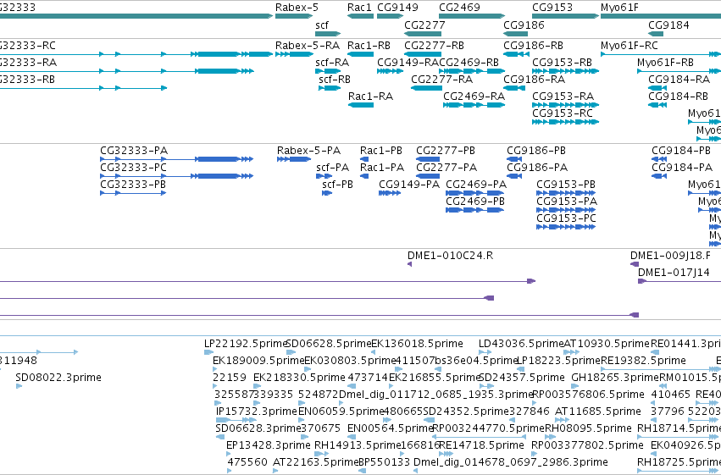The width and height of the screenshot is (721, 475).
Task: Click protein CG9153-PB
Action: click(x=566, y=193)
